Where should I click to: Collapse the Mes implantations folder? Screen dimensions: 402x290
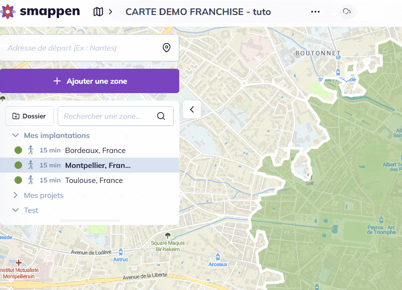pyautogui.click(x=15, y=135)
